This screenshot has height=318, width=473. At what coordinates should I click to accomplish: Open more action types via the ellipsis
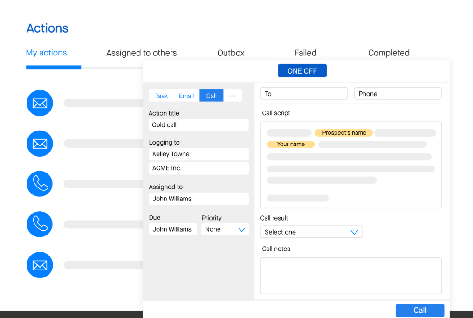[233, 95]
